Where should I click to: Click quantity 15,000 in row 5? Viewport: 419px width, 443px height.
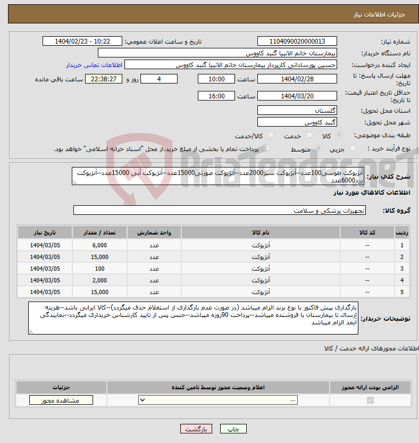point(100,292)
